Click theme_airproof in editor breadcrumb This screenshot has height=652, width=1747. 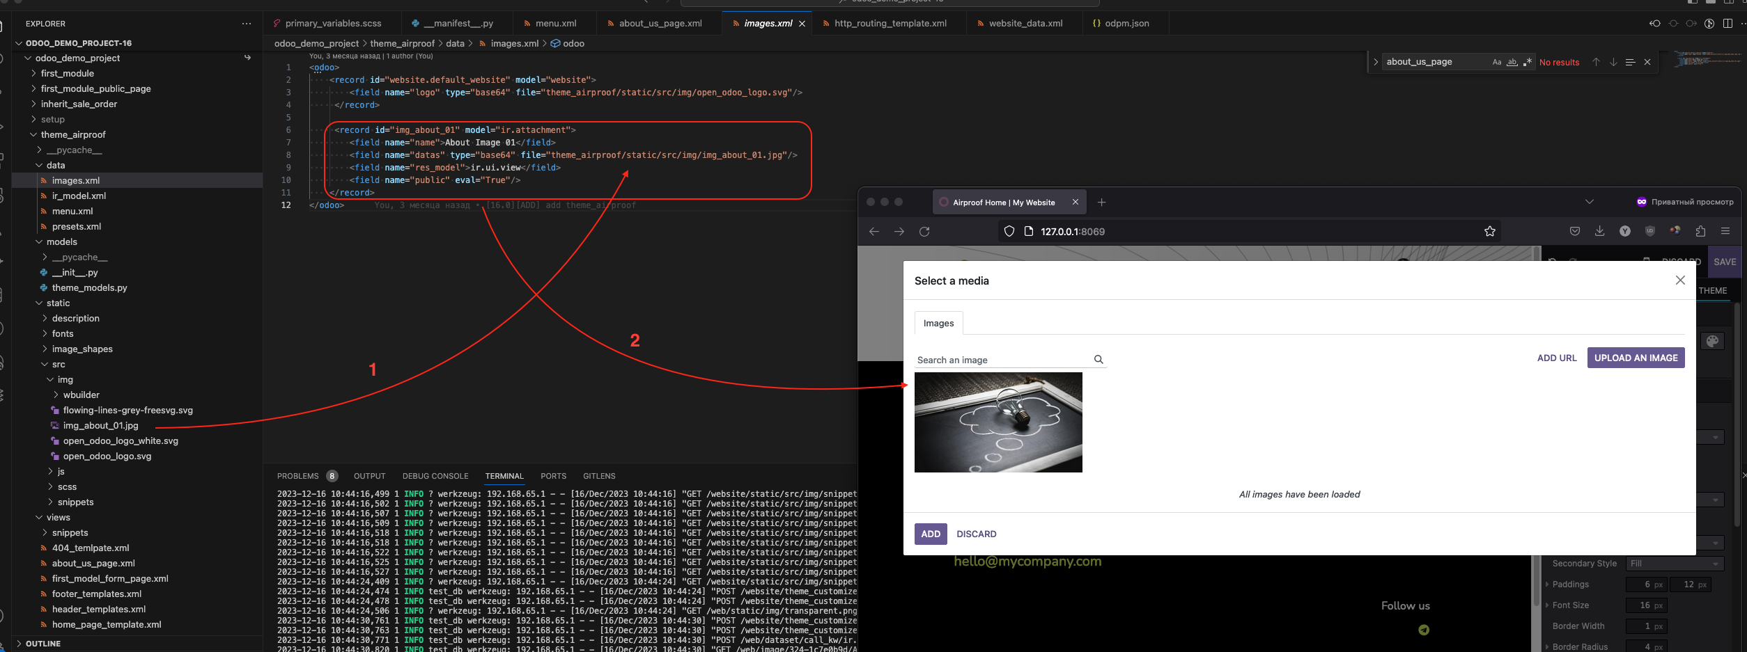point(402,44)
